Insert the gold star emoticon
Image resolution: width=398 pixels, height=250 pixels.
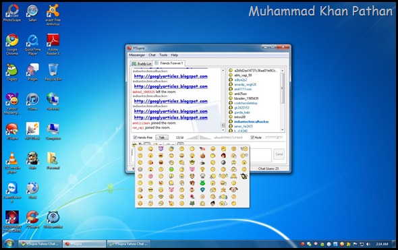pos(223,190)
